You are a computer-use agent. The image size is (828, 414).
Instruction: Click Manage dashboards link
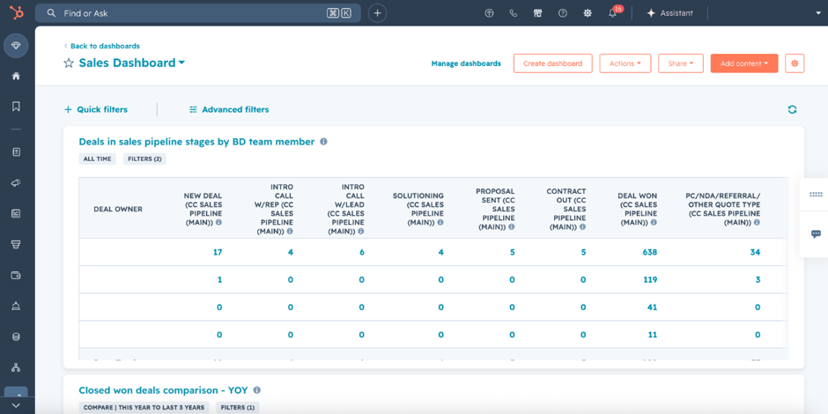(466, 63)
